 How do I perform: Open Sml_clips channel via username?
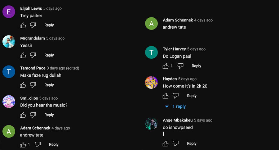coord(29,98)
